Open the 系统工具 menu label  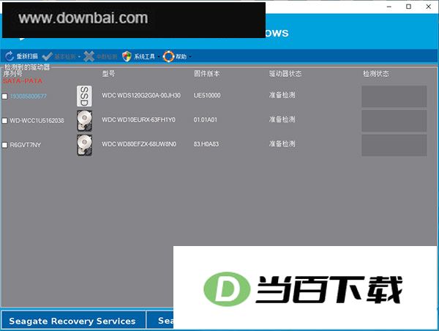144,56
